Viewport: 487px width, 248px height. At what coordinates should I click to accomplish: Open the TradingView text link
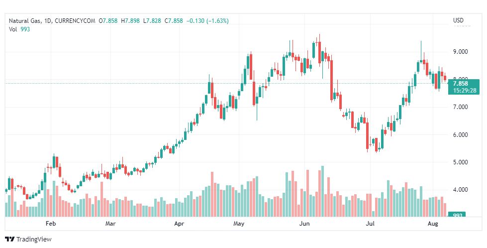[34, 240]
